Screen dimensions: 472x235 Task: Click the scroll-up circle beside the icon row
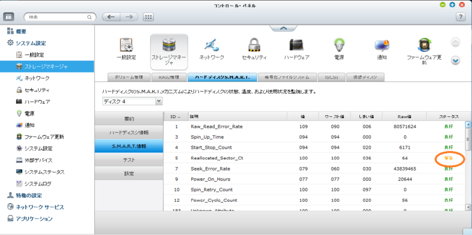[x=455, y=42]
